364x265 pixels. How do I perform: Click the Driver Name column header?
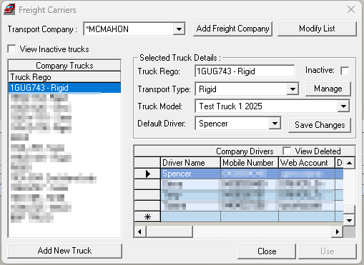191,163
